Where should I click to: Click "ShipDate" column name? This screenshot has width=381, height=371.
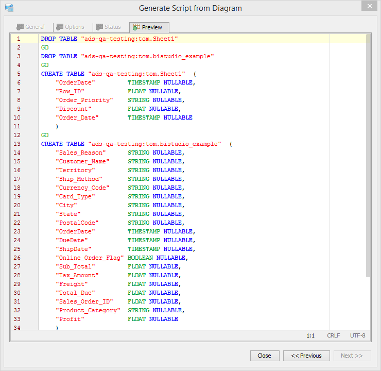[74, 249]
